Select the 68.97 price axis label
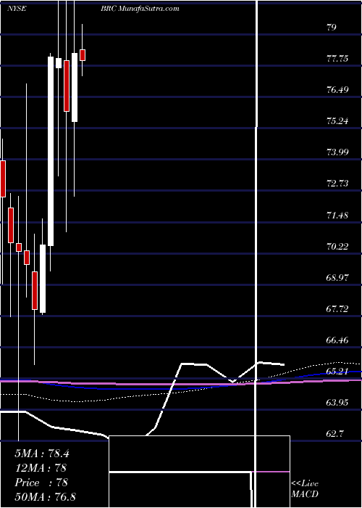The height and width of the screenshot is (508, 362). pos(338,278)
